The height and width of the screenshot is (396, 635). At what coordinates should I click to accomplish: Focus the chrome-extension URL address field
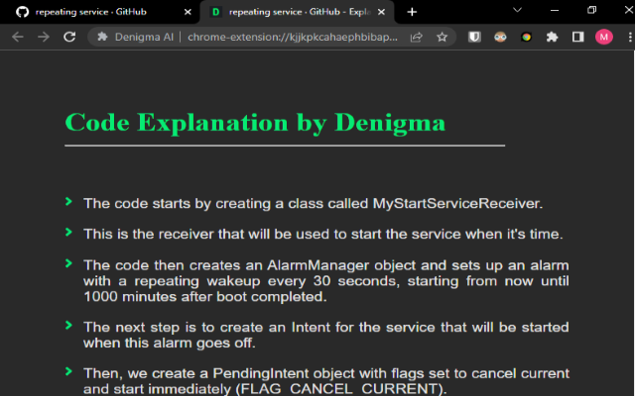[293, 38]
